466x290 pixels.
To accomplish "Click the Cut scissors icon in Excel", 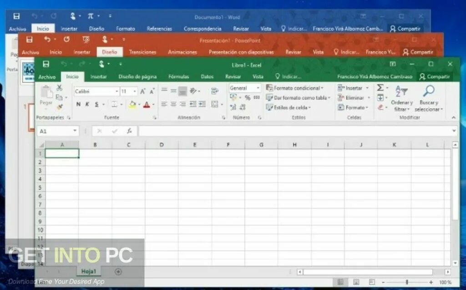I will click(x=60, y=88).
